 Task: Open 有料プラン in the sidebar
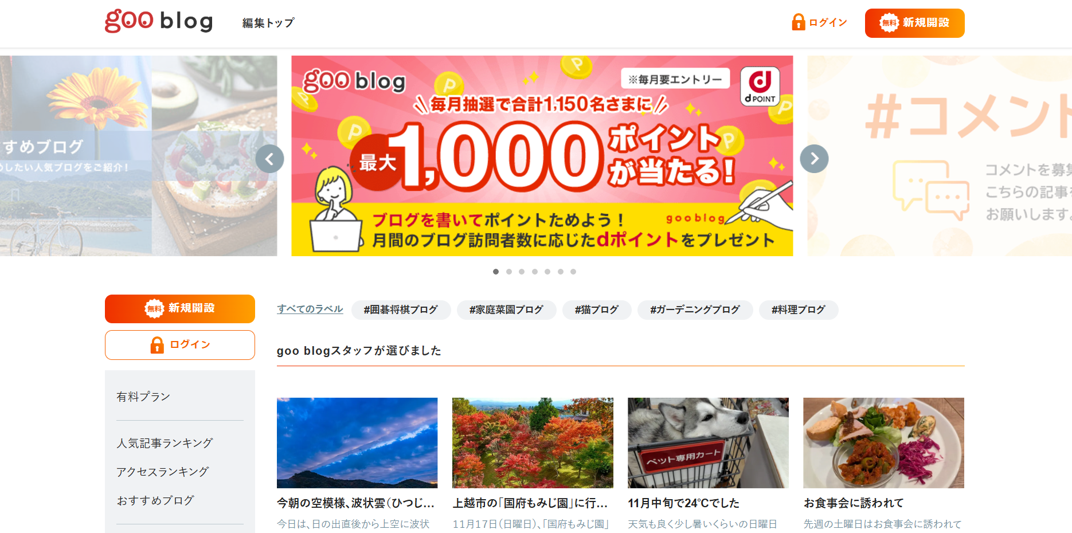tap(143, 397)
